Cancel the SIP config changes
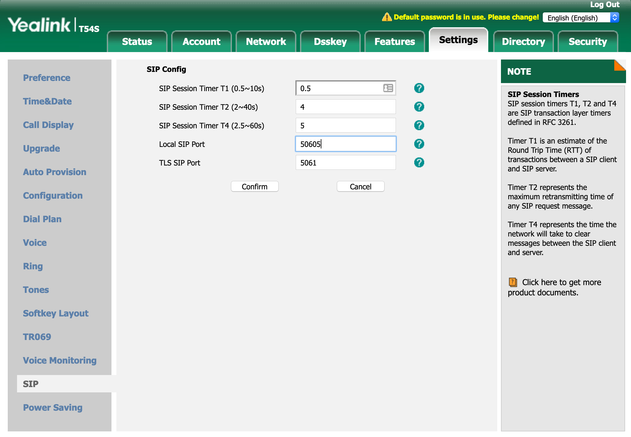 point(360,186)
